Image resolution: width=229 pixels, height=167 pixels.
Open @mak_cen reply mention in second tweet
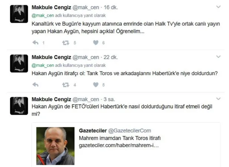[x=43, y=65]
